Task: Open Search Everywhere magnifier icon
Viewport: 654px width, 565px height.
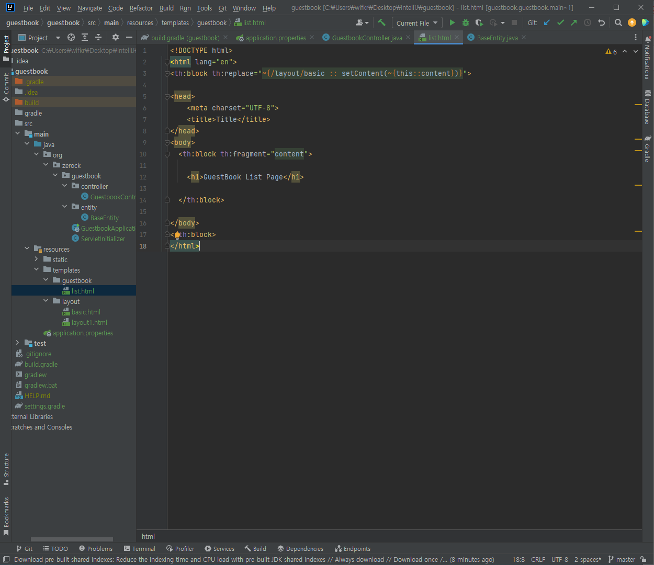Action: [x=618, y=22]
